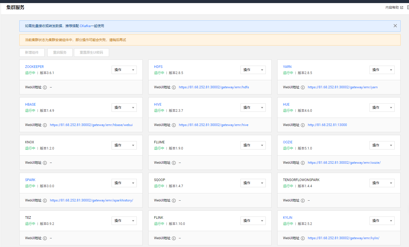Image resolution: width=409 pixels, height=247 pixels.
Task: Open the HIVE WebUI gateway URL
Action: point(214,125)
